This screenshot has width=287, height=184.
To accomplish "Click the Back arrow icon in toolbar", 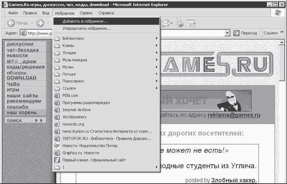I will pos(11,23).
